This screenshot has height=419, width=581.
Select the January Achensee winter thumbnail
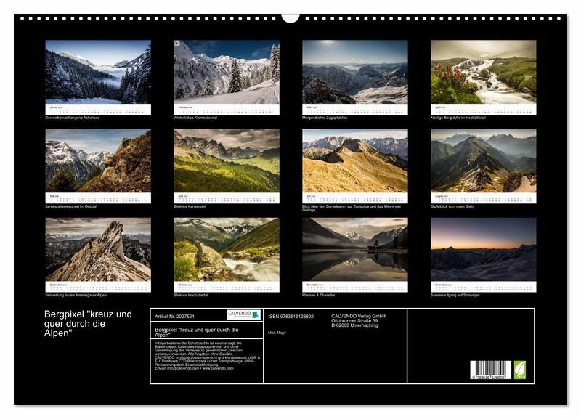98,72
